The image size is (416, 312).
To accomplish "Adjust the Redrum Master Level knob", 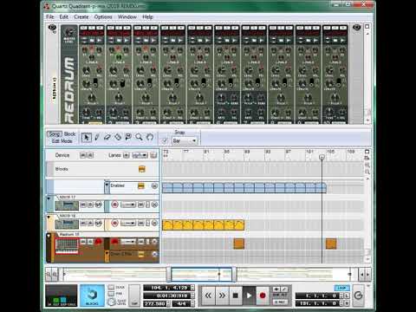I will pyautogui.click(x=69, y=32).
